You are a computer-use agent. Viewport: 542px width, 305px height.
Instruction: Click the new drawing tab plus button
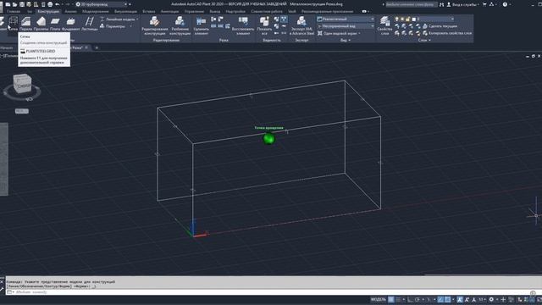97,47
